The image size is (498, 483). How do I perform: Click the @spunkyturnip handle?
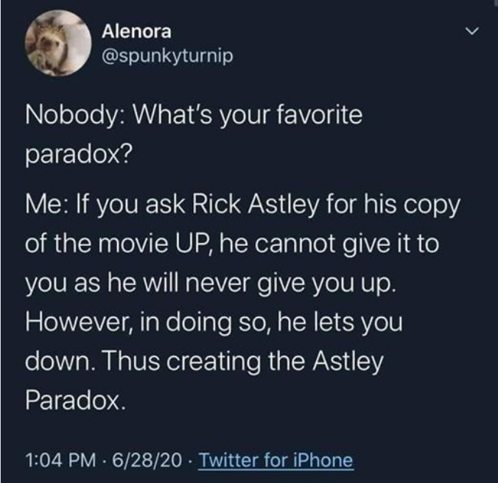coord(167,57)
